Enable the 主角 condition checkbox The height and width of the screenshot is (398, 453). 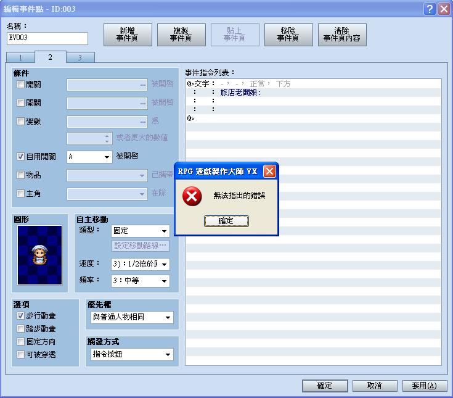tap(20, 194)
